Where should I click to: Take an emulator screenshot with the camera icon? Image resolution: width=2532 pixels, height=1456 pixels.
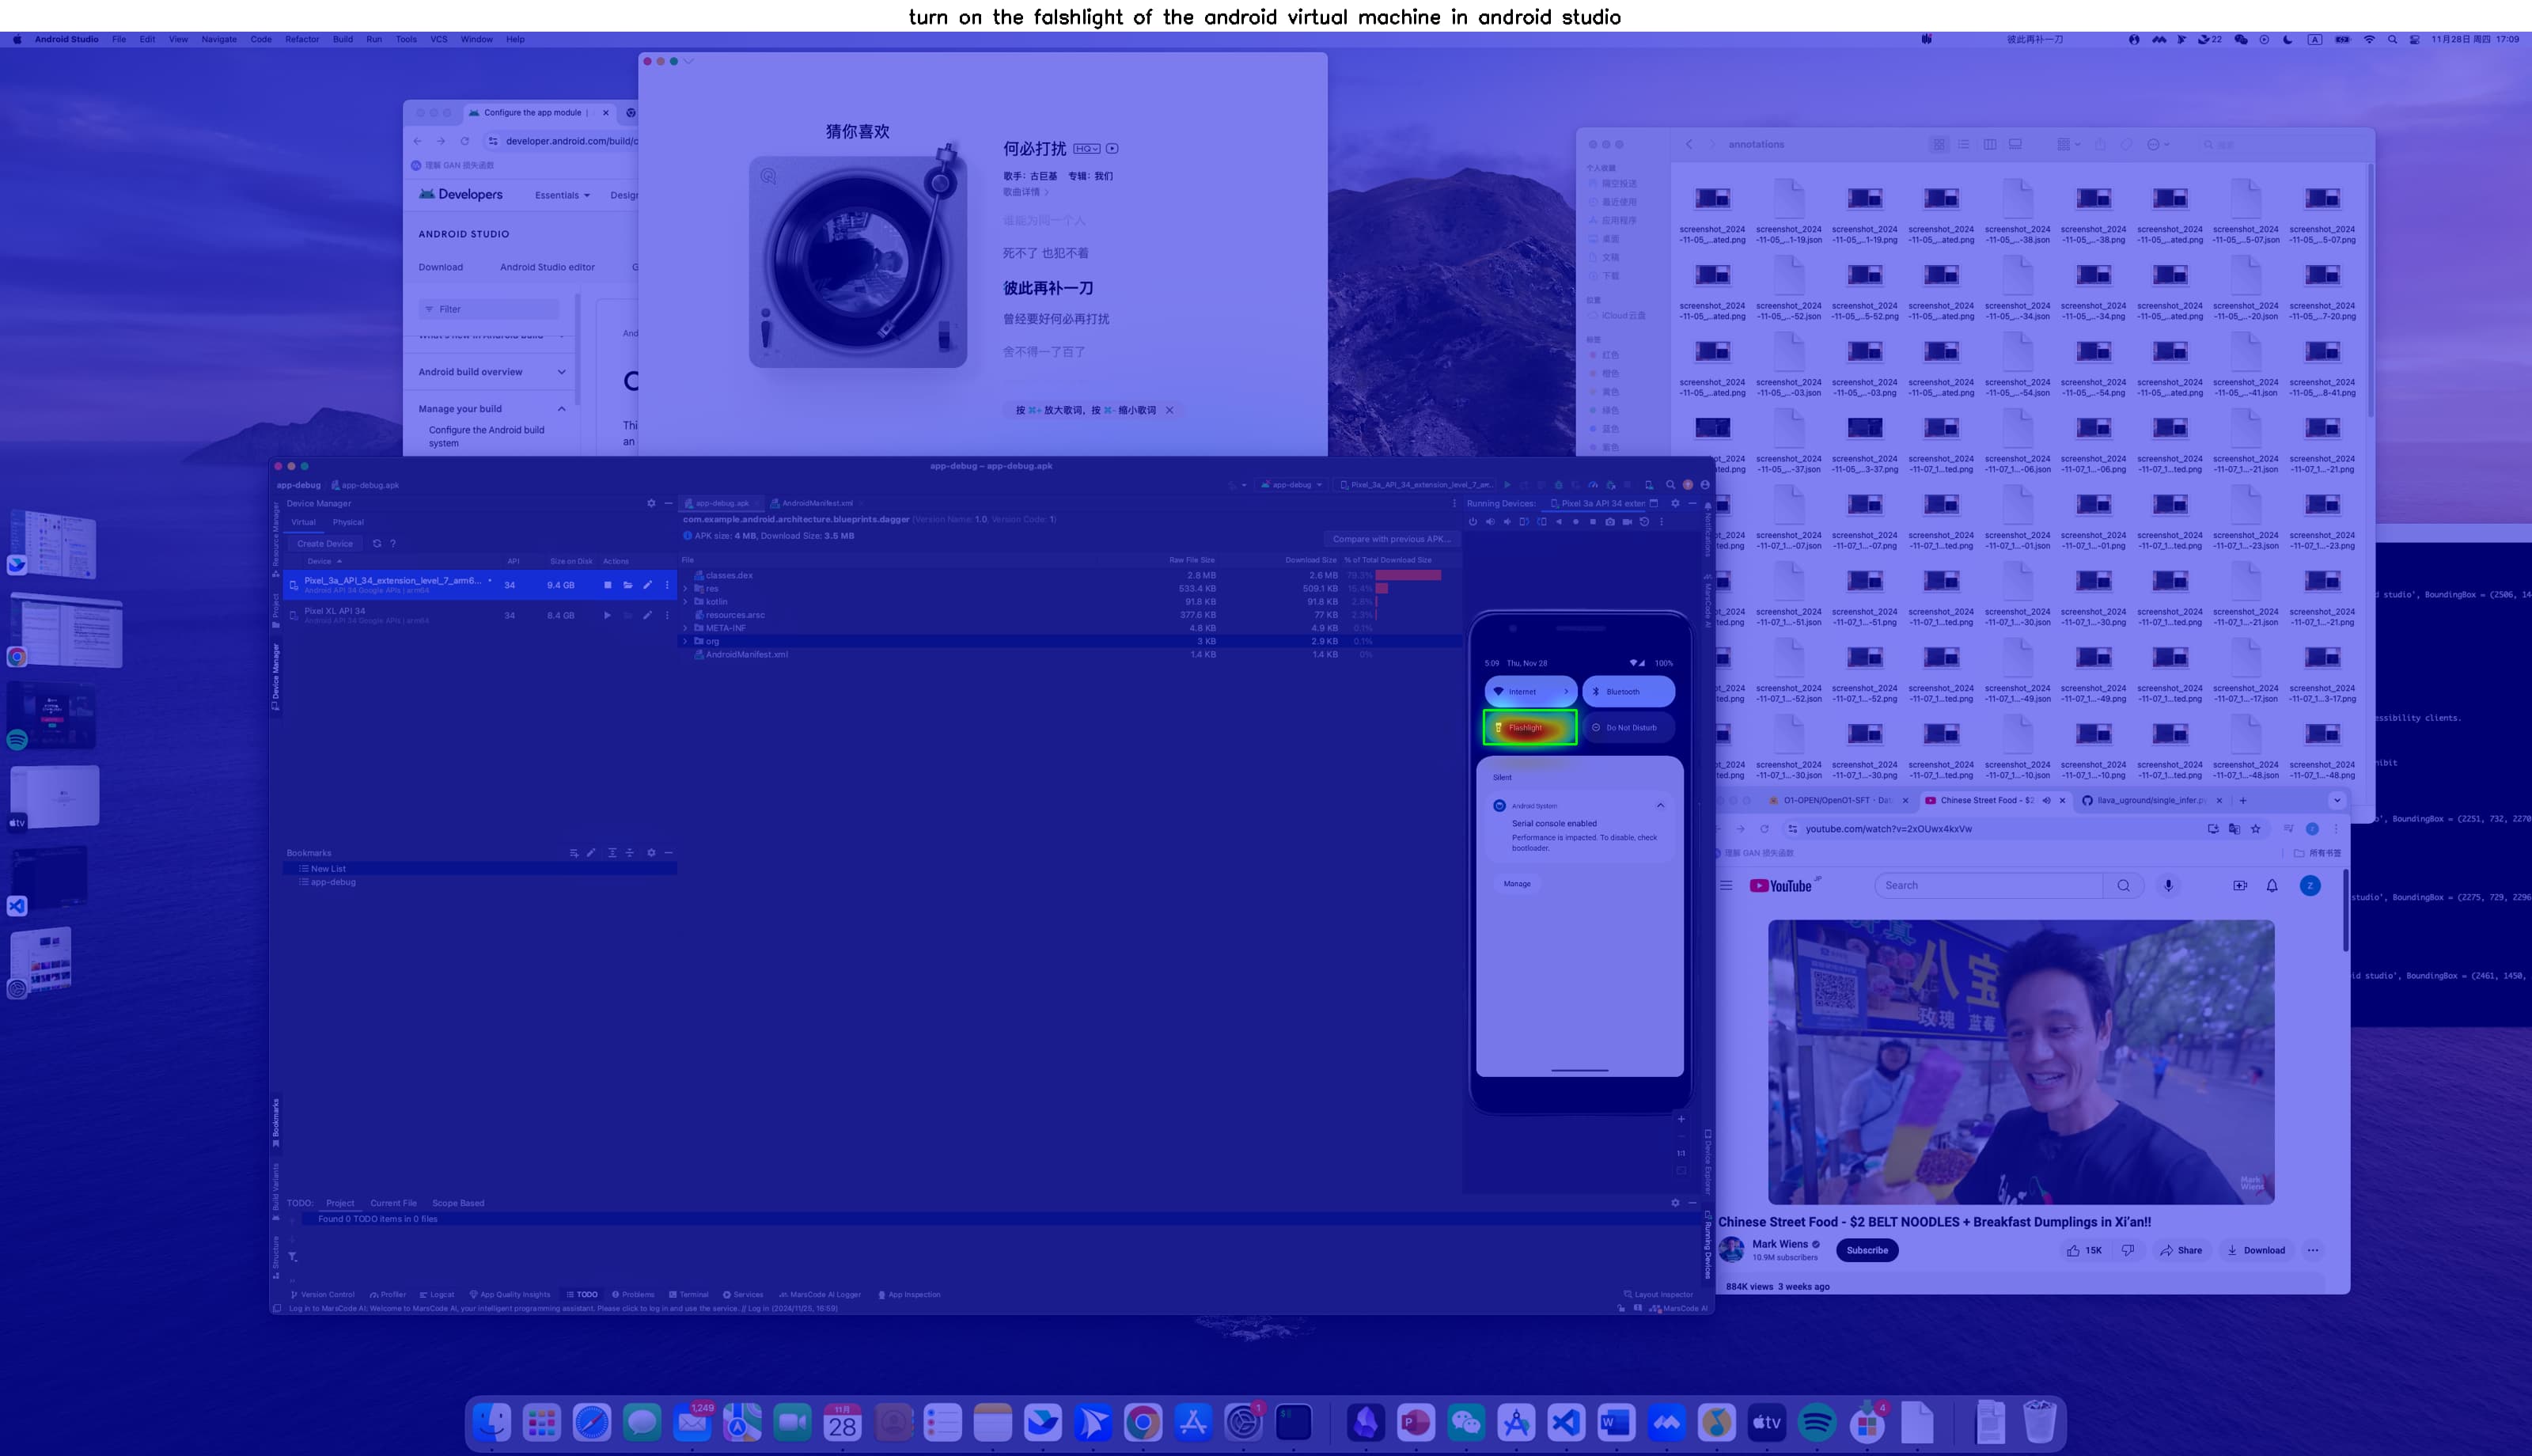[x=1609, y=521]
